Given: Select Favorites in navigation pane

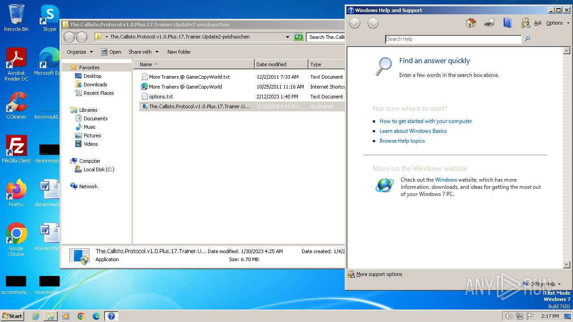Looking at the screenshot, I should [x=89, y=68].
